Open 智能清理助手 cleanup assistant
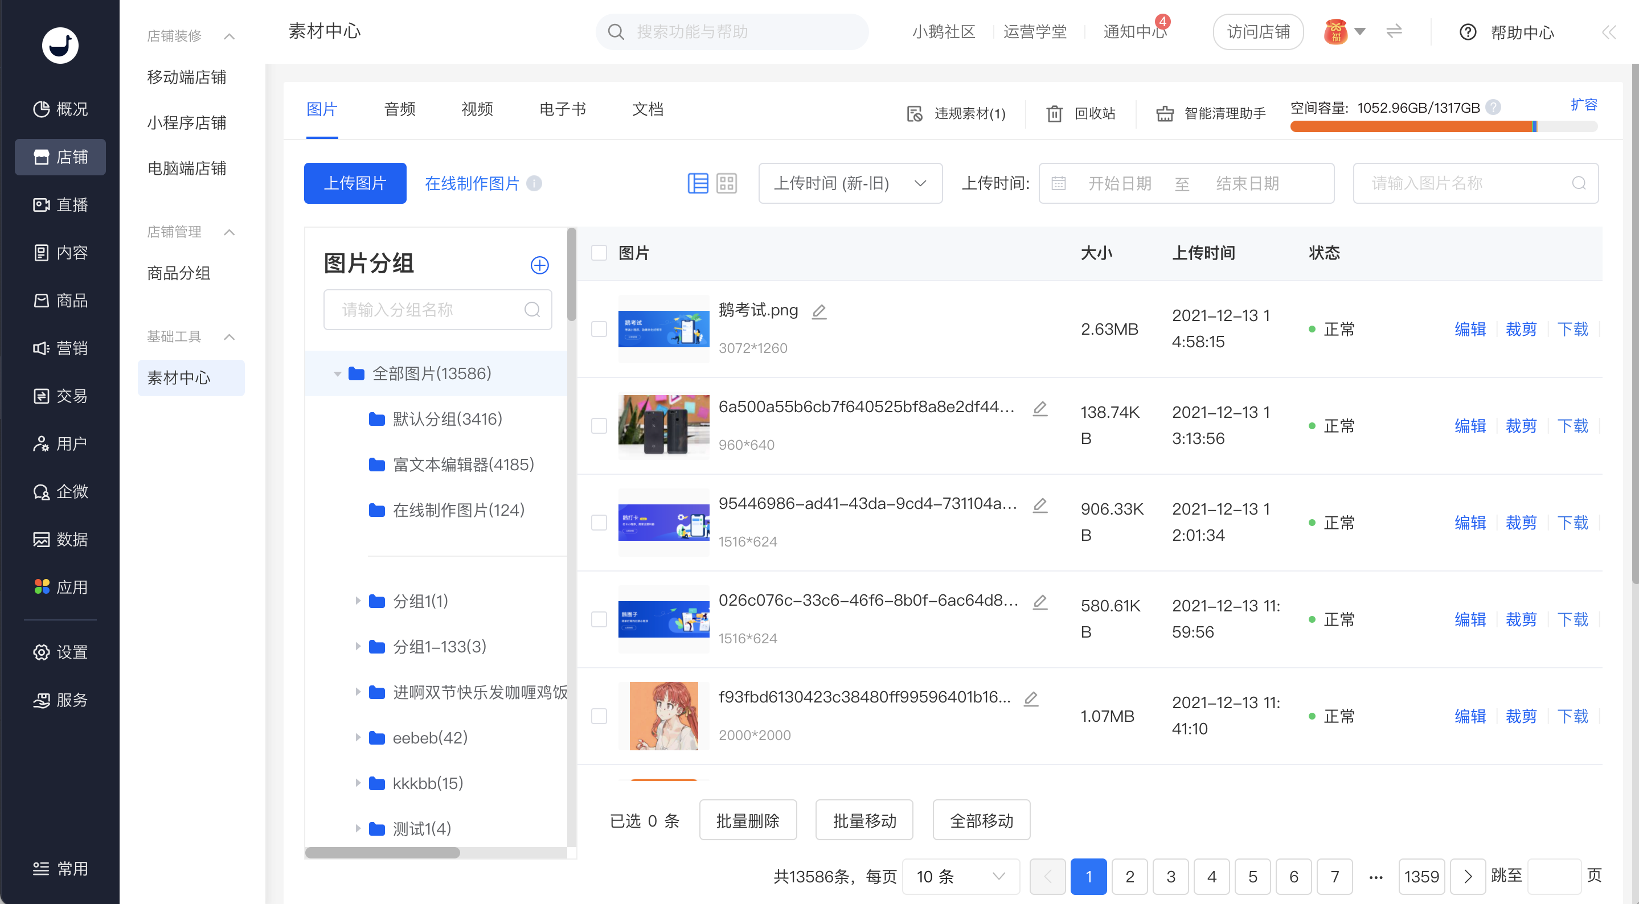The width and height of the screenshot is (1639, 904). pos(1211,113)
